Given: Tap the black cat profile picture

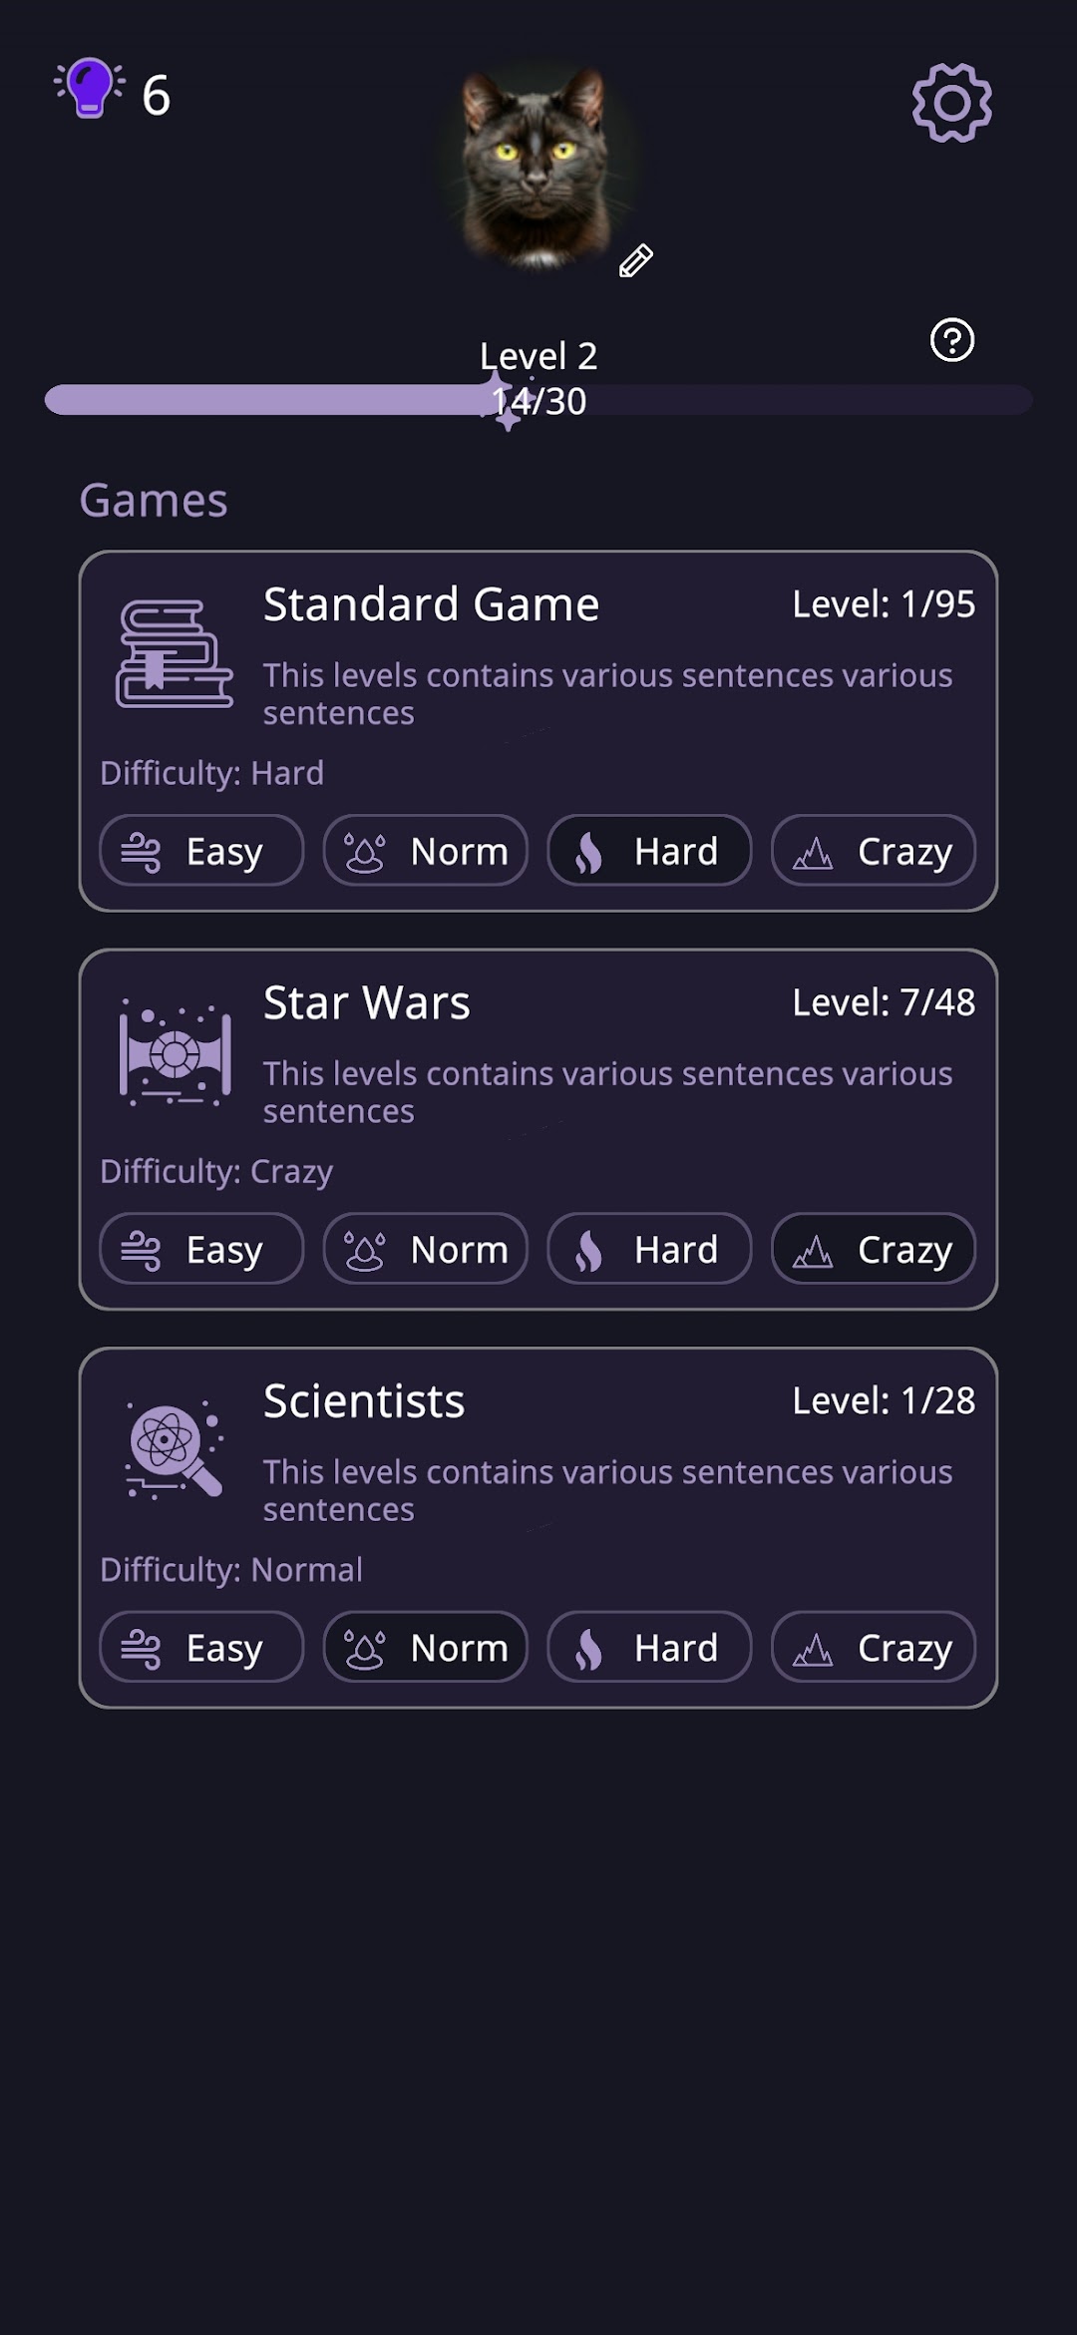Looking at the screenshot, I should coord(536,167).
